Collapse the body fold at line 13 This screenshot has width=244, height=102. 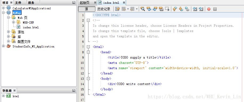[88, 79]
